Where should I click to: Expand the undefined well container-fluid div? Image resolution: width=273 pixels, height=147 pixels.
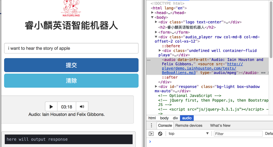160,50
